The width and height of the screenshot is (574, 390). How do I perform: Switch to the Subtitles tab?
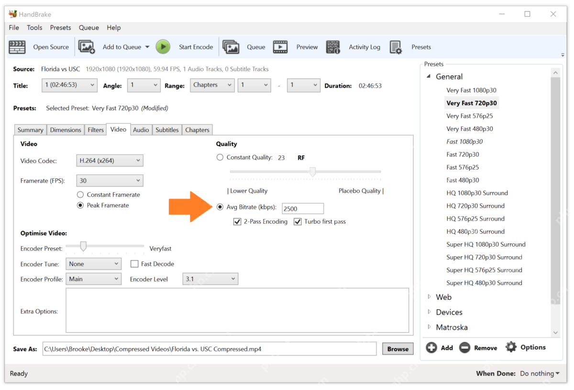tap(167, 130)
